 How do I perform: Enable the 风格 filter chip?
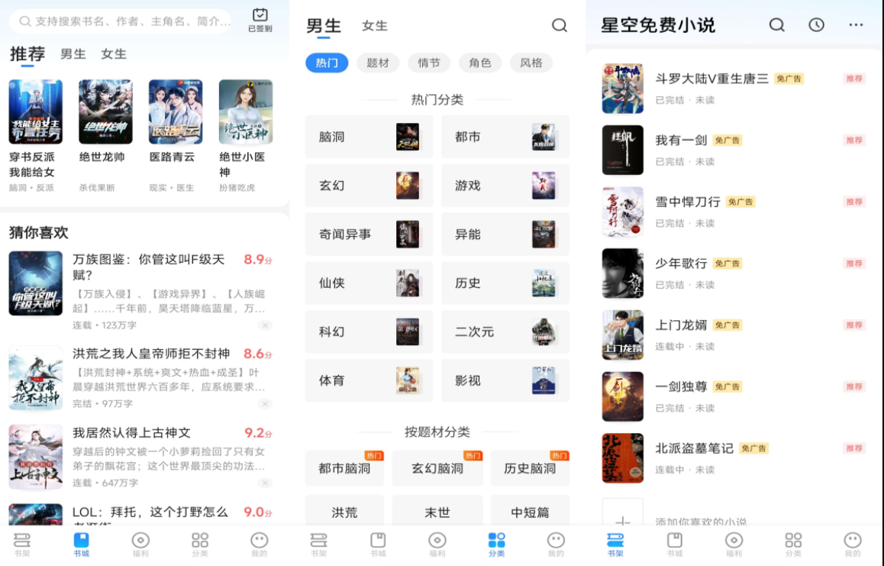tap(531, 63)
